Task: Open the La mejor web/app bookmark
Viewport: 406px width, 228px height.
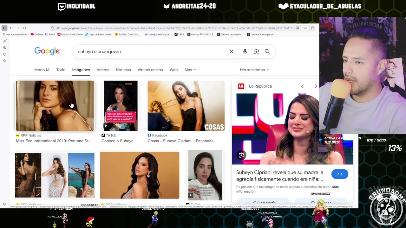Action: 158,34
